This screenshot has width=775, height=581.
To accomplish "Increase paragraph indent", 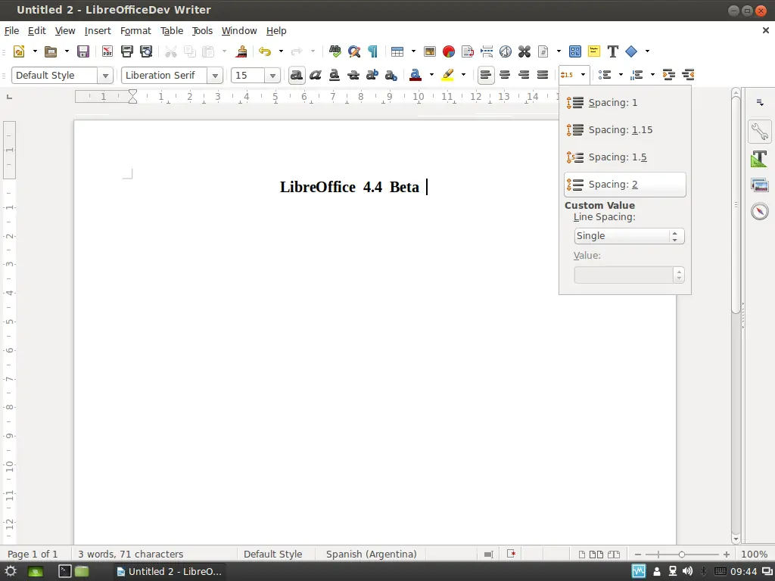I will point(669,75).
